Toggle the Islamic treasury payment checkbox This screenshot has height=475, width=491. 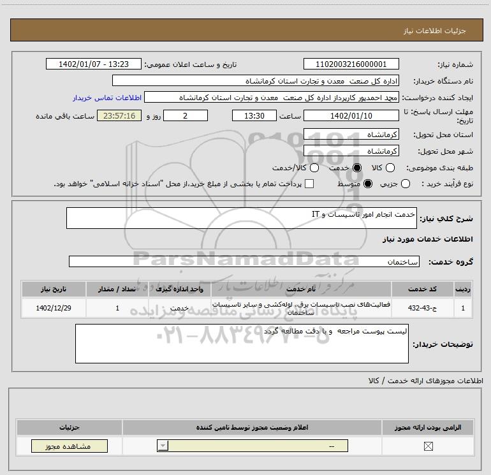tap(309, 184)
